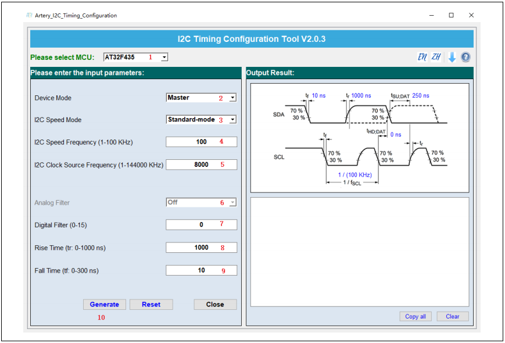Focus the Fall Time input field
Screen dimensions: 505x343
coord(201,270)
